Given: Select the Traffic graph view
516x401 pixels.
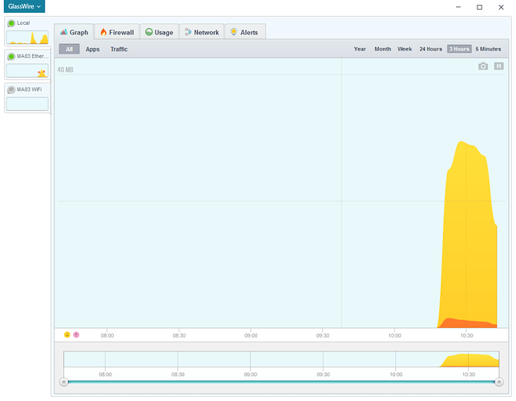Looking at the screenshot, I should [119, 49].
